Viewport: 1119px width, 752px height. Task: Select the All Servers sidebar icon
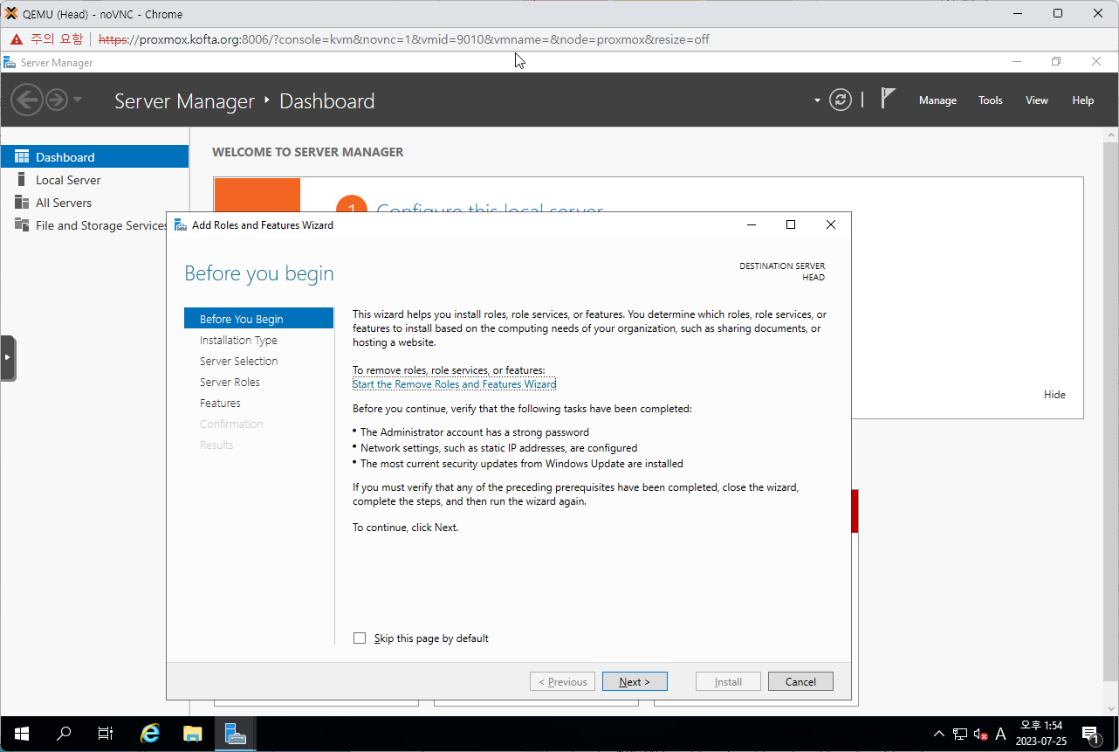click(22, 203)
